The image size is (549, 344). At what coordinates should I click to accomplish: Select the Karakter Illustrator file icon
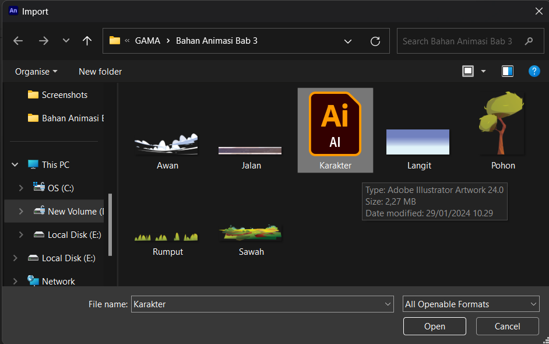click(335, 124)
